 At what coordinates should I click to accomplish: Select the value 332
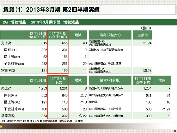[65, 116]
